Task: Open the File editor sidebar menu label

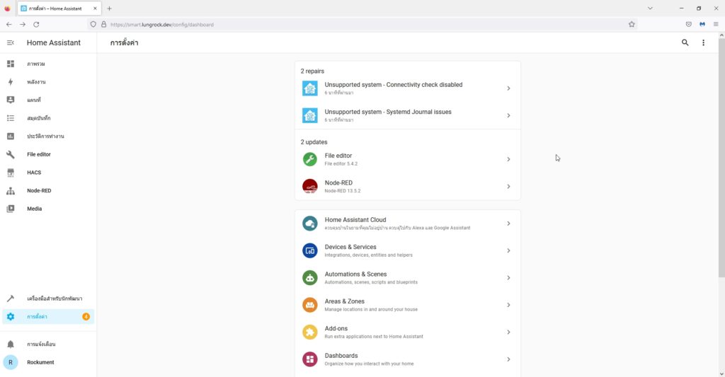Action: point(39,154)
